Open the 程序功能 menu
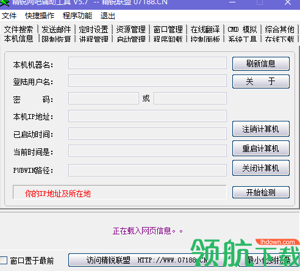 click(77, 16)
